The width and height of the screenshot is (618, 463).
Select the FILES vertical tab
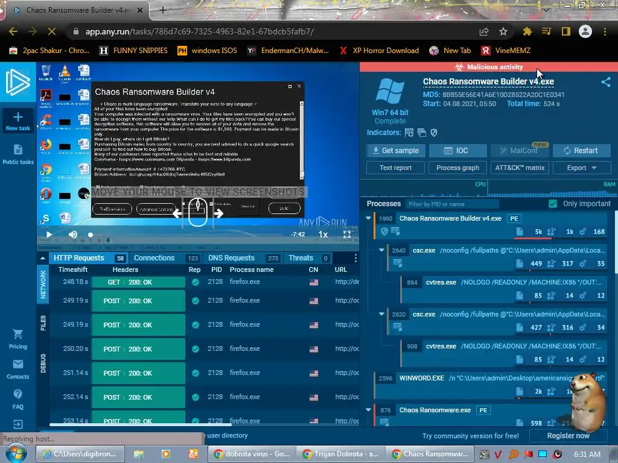(x=43, y=323)
